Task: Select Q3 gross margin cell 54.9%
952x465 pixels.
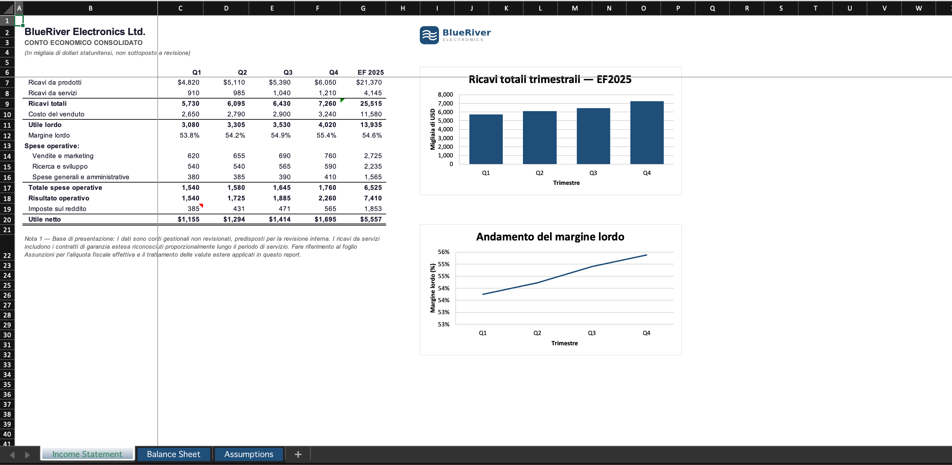Action: pos(272,135)
